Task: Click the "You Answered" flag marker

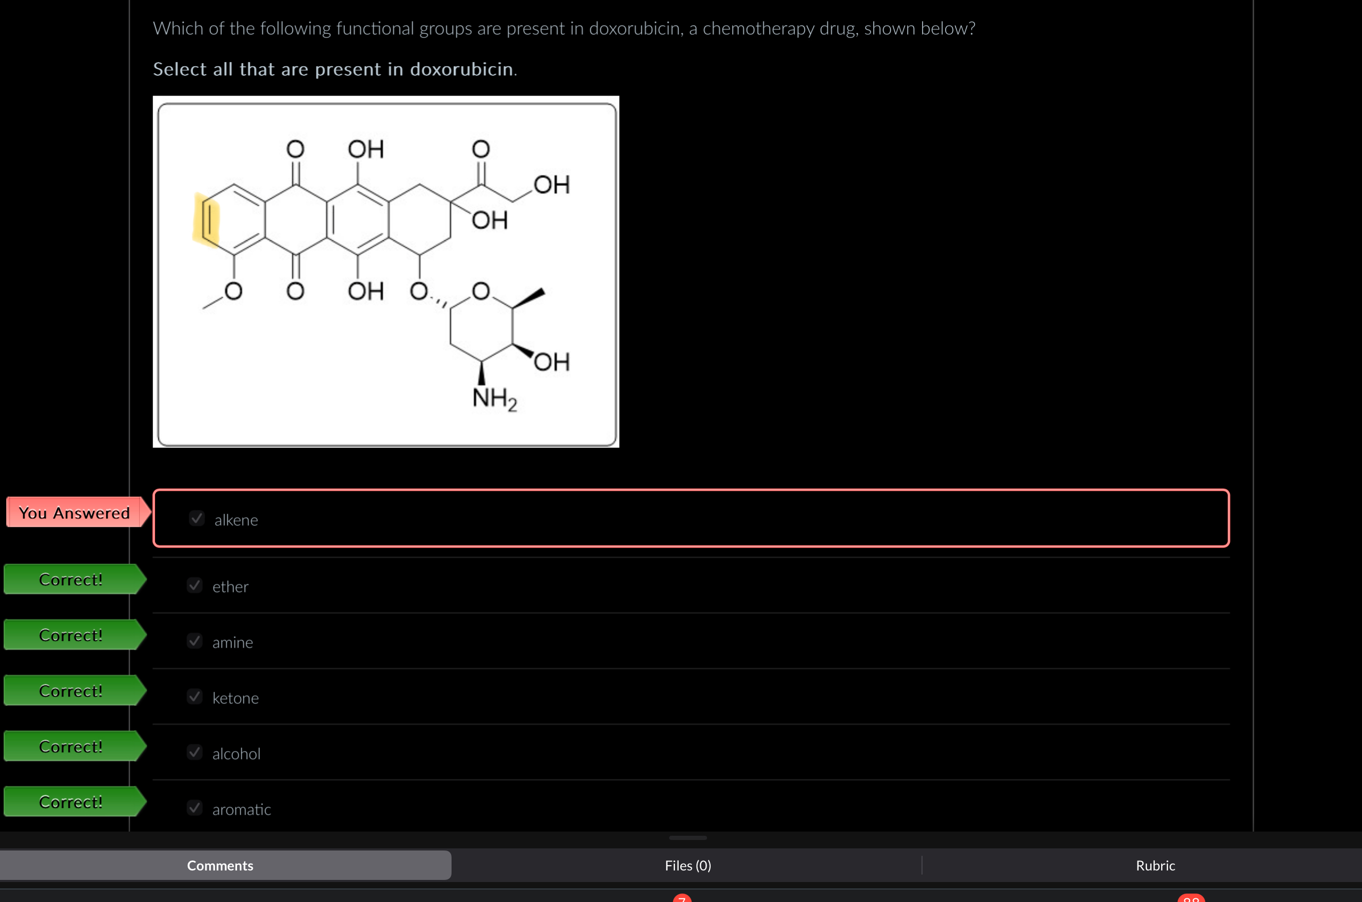Action: [75, 512]
